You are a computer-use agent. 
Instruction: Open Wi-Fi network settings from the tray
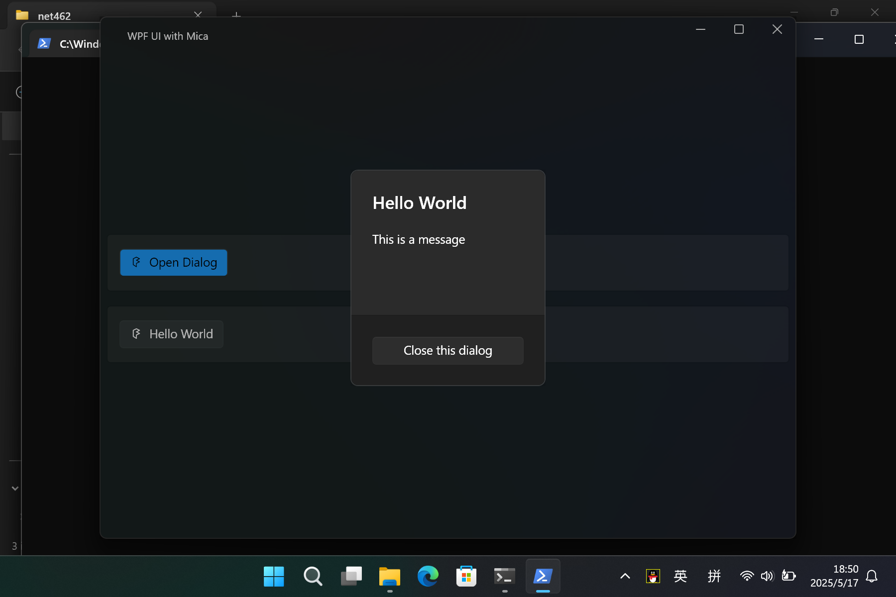click(x=747, y=576)
